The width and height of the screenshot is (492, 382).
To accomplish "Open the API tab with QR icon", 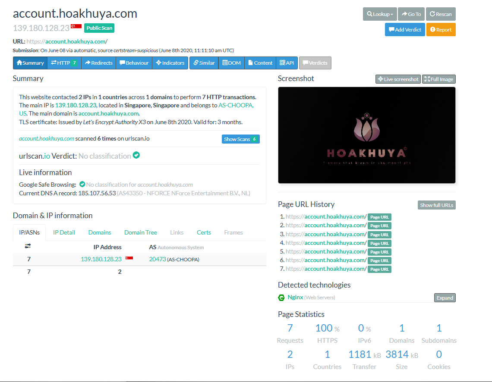I will pos(287,63).
